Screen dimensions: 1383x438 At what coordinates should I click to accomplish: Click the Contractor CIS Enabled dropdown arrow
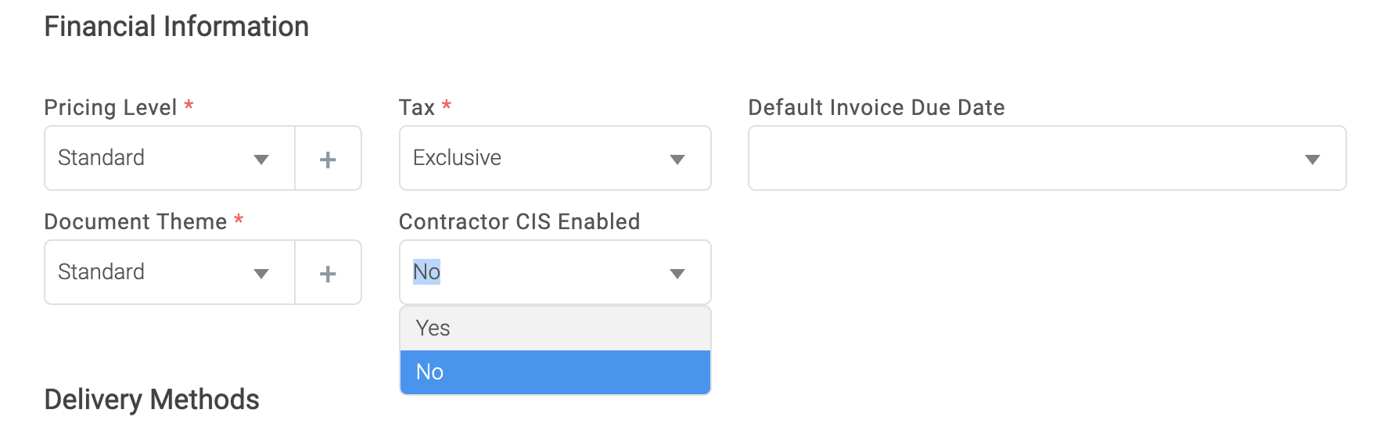(677, 274)
